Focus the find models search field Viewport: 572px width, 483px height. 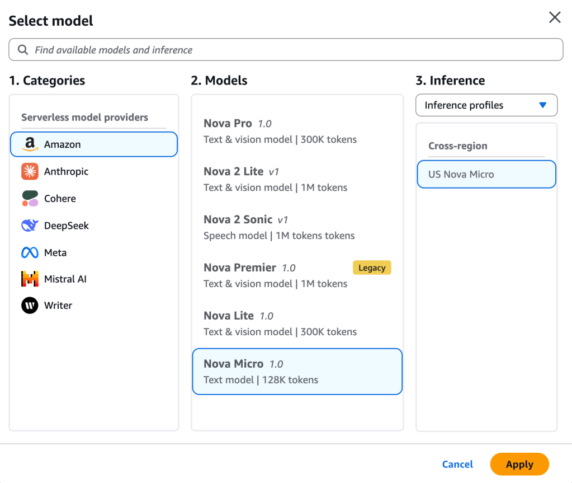point(291,50)
